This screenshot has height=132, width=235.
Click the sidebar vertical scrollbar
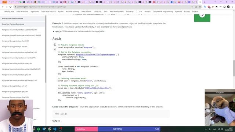tap(46, 49)
